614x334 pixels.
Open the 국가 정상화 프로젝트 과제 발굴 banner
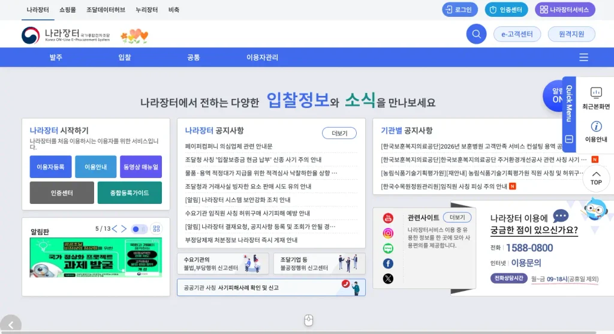pos(95,258)
